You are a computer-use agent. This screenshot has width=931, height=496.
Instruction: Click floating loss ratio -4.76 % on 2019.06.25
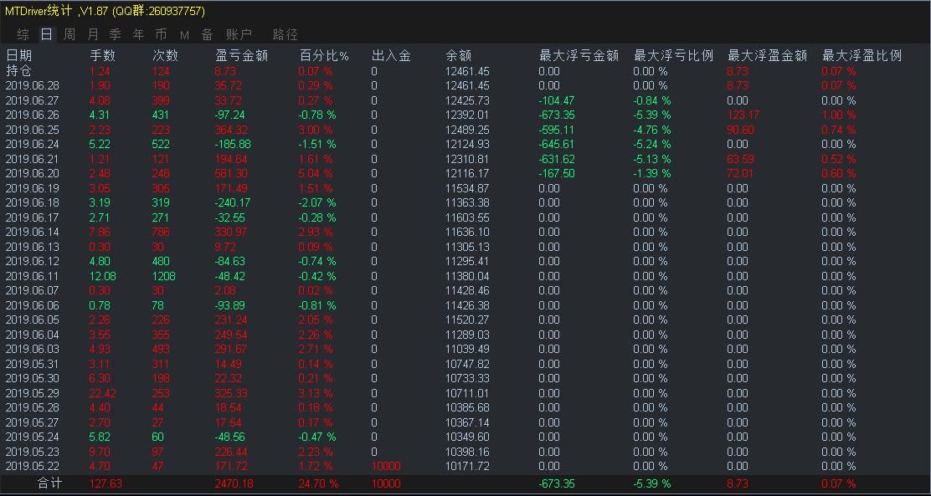pyautogui.click(x=652, y=130)
